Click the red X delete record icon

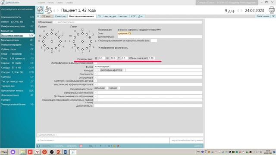(x=119, y=146)
